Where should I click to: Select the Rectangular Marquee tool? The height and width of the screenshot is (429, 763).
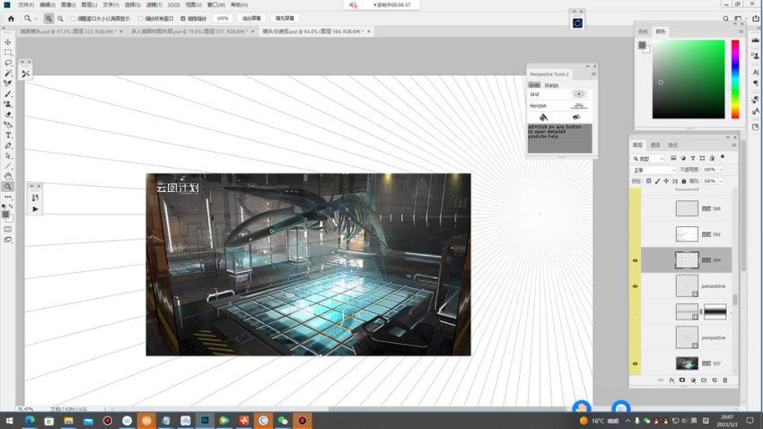click(8, 53)
